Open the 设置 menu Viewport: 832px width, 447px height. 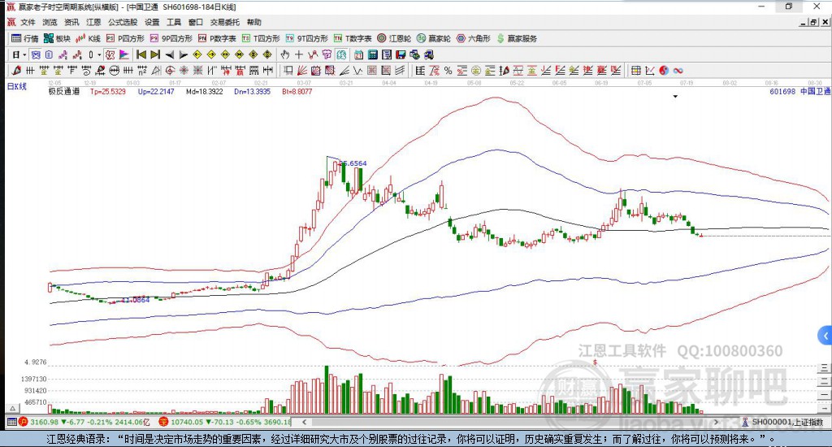click(152, 22)
